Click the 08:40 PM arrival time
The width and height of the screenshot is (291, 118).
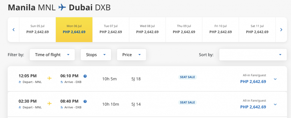coord(69,101)
